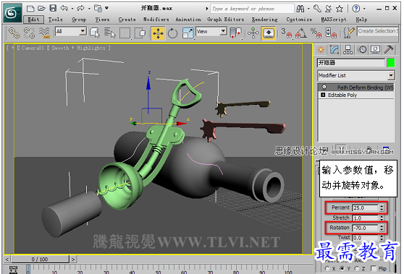Toggle keyboard shortcut override icon

[x=269, y=33]
